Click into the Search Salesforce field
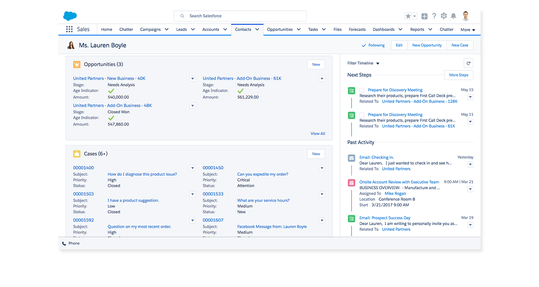 [240, 16]
